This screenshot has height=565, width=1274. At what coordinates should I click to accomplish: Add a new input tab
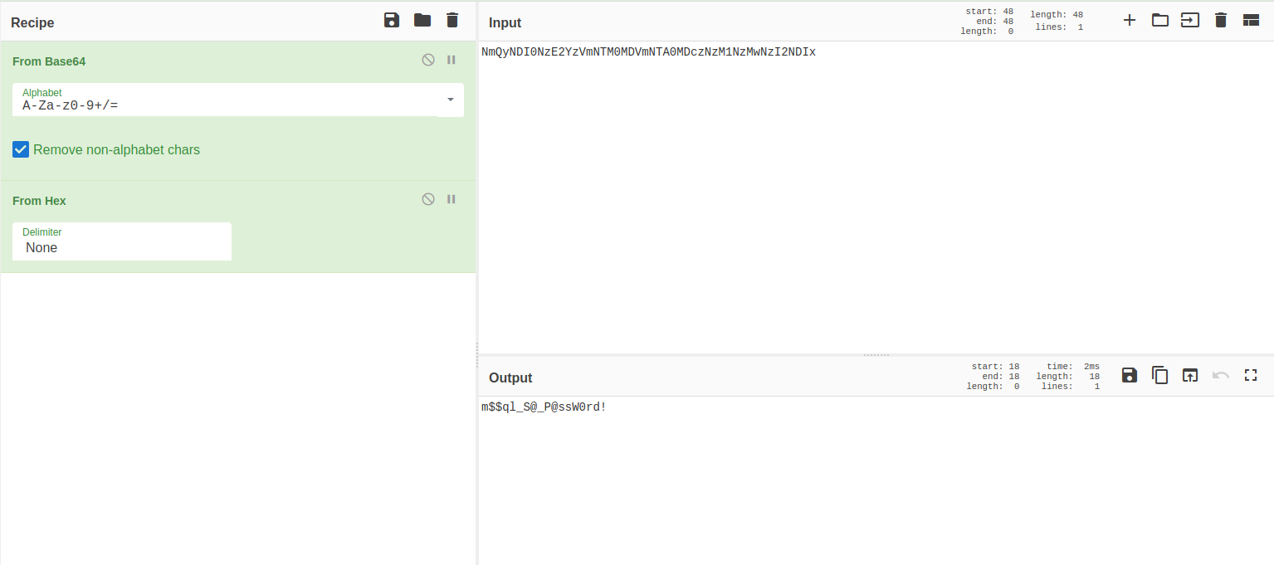click(x=1130, y=21)
